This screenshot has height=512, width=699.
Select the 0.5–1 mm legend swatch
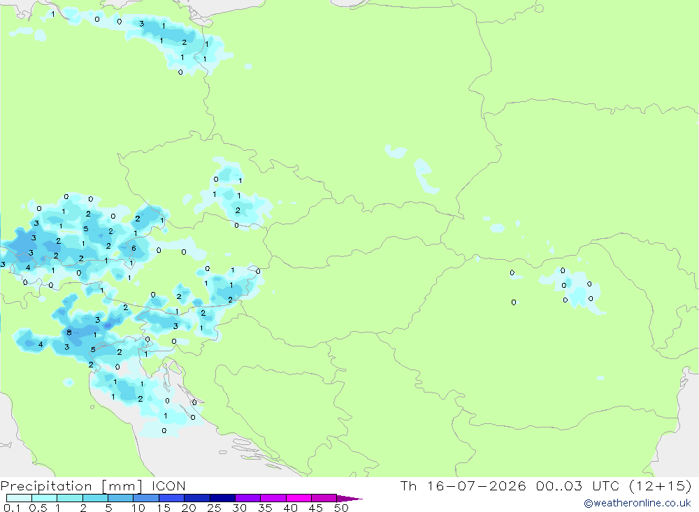[45, 498]
